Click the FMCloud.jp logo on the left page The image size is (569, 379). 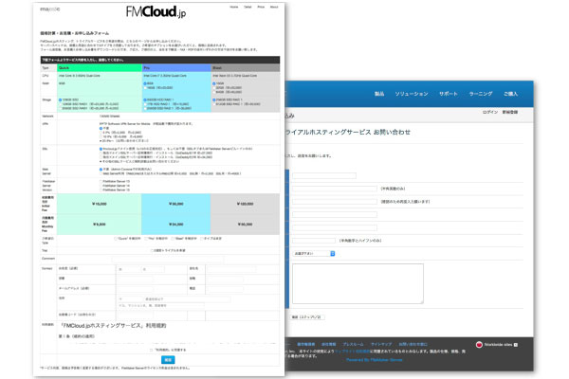(156, 11)
